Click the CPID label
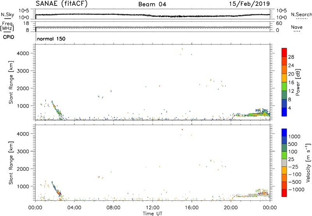The image size is (312, 216). pyautogui.click(x=8, y=37)
